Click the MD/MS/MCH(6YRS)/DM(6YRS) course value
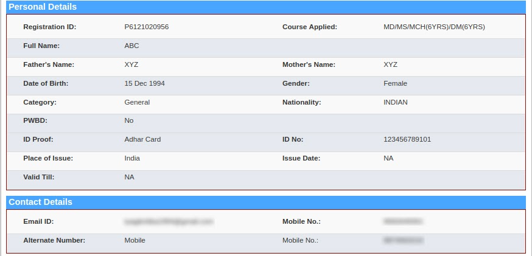 coord(434,27)
